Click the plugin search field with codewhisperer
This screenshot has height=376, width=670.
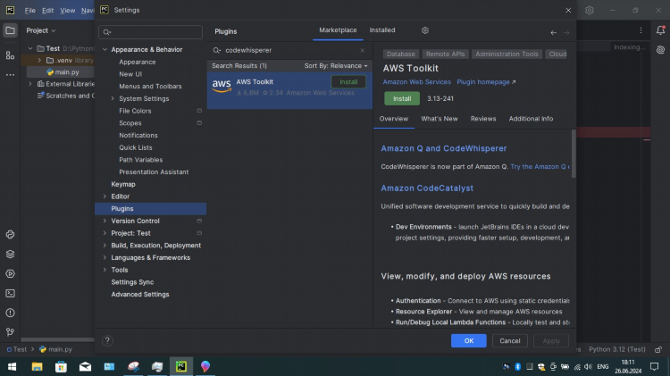[290, 50]
